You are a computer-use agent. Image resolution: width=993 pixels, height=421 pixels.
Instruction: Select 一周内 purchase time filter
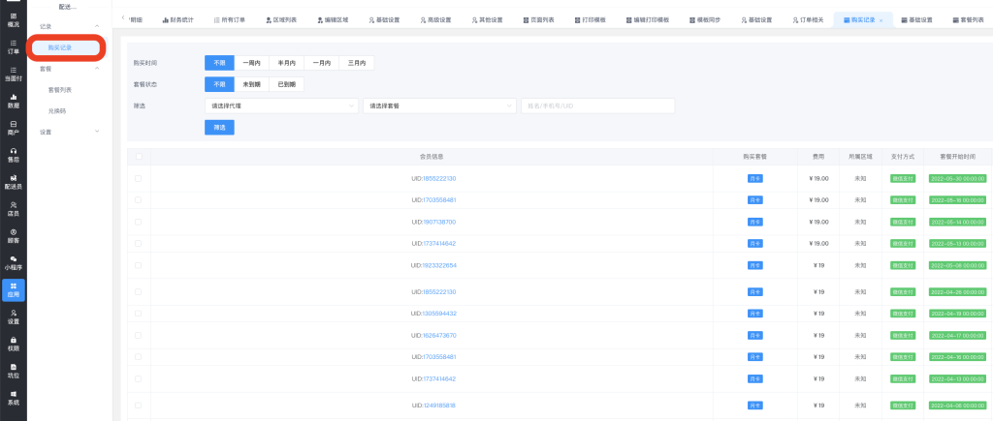[251, 63]
